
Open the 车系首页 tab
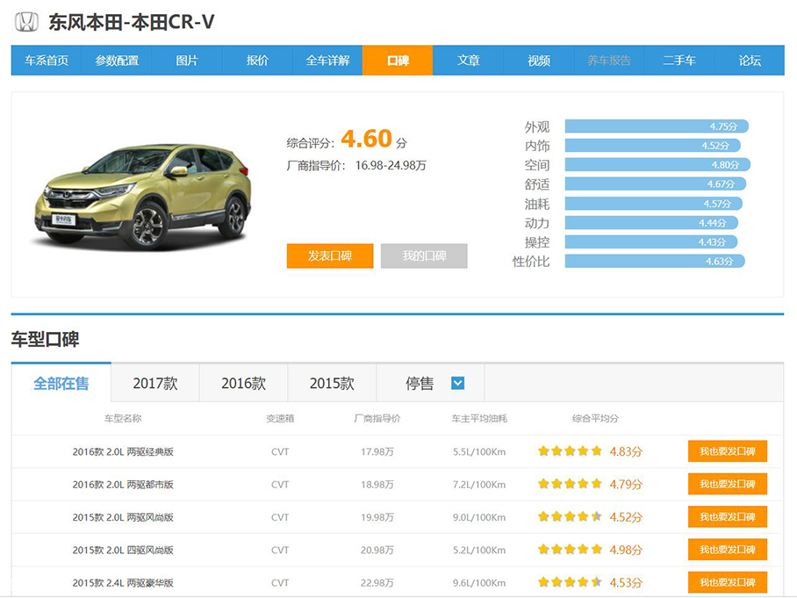(47, 61)
